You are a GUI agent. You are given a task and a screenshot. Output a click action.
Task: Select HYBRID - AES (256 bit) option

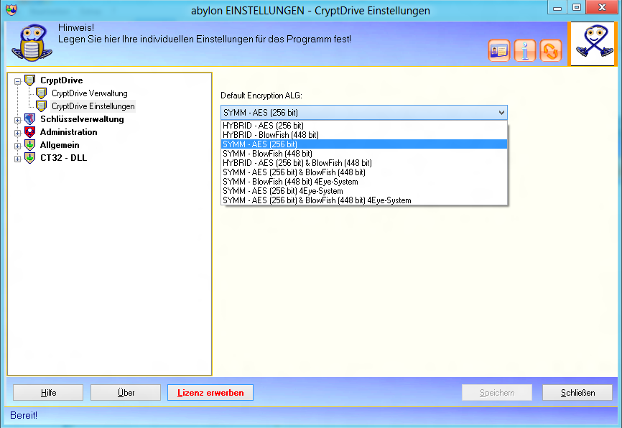pos(363,126)
